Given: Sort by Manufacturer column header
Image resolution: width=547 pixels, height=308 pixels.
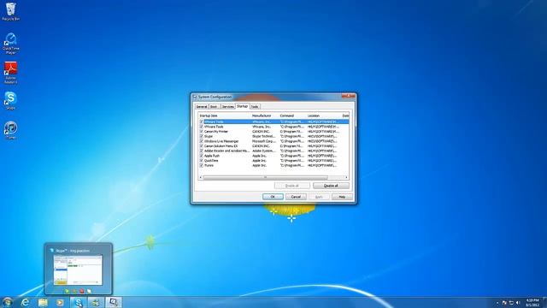Looking at the screenshot, I should coord(264,115).
